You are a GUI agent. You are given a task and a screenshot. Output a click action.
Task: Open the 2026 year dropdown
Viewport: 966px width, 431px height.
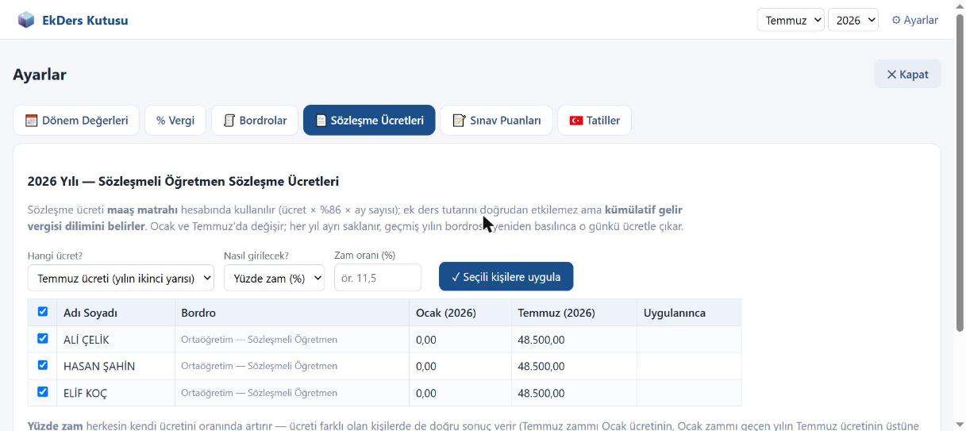853,20
